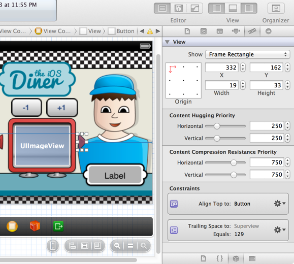Screen dimensions: 294x264
Task: Click Compression Resistance Vertical stepper
Action: (287, 175)
